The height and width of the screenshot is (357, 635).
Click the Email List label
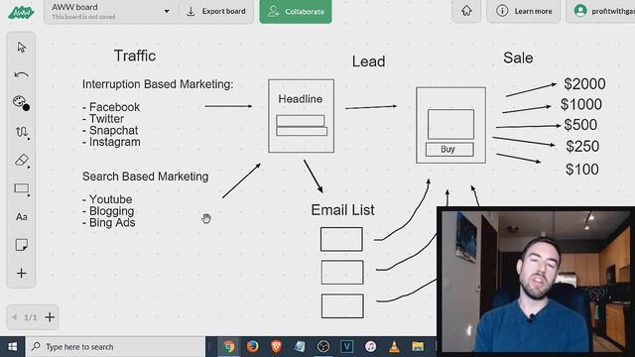coord(342,210)
